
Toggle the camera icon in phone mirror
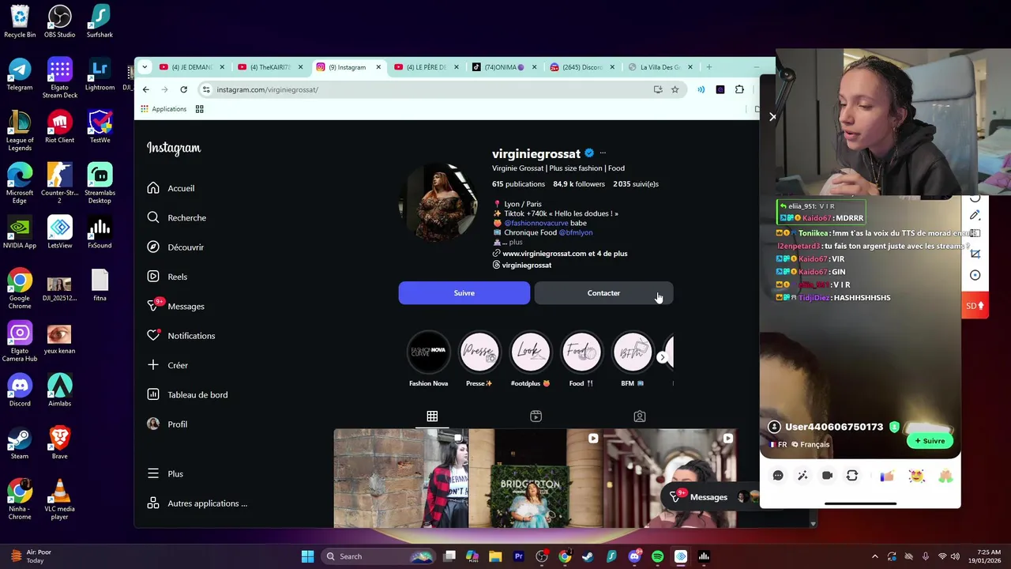827,476
